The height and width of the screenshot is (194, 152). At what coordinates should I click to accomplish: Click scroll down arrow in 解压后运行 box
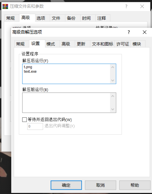click(113, 81)
